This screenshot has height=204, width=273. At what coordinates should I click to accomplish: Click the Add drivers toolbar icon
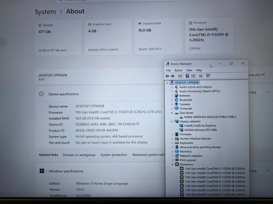pos(201,76)
